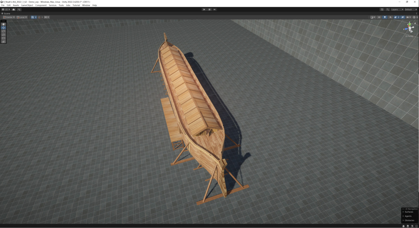Select the Hand (View) tool
The image size is (419, 228).
coord(3,24)
